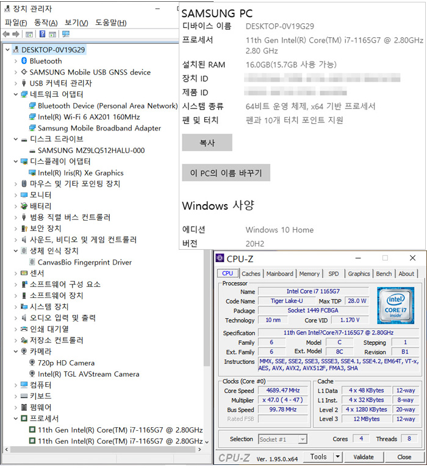The image size is (427, 468).
Task: Click the horizontal scrollbar in Device Manager
Action: point(102,449)
